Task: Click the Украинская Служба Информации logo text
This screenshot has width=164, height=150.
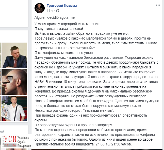Action: (x=24, y=142)
